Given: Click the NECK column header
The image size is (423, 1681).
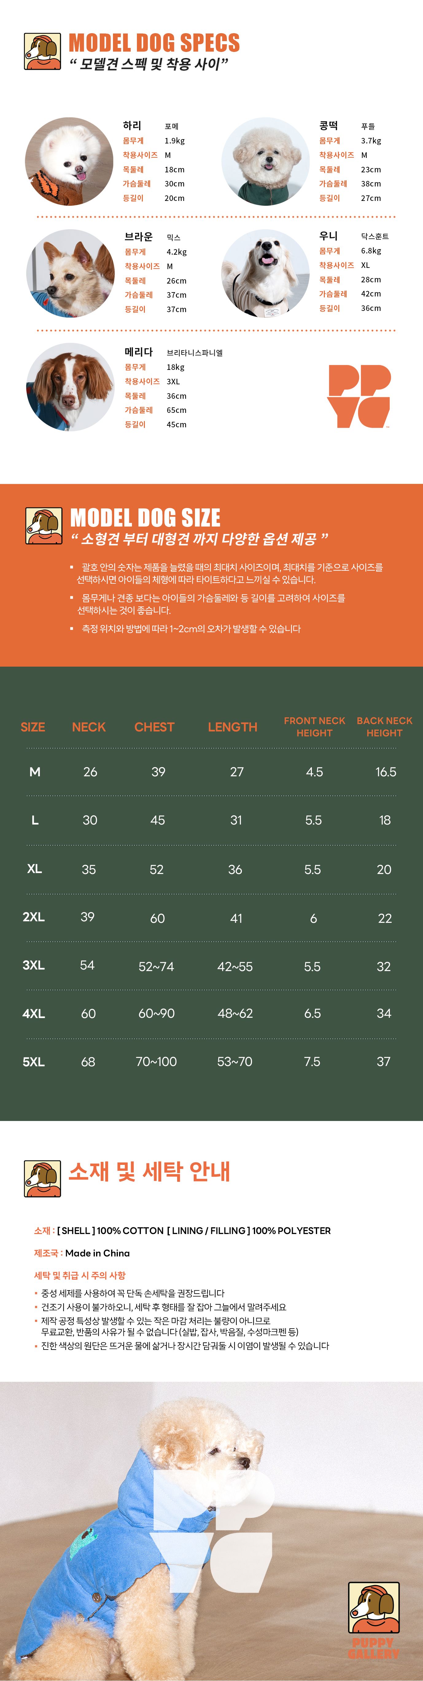Looking at the screenshot, I should (x=89, y=727).
